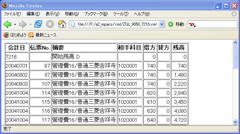Maximize the Mozilla Firefox window
240x134 pixels.
point(226,6)
